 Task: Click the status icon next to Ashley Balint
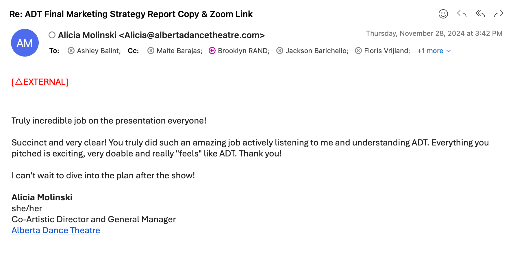(71, 51)
